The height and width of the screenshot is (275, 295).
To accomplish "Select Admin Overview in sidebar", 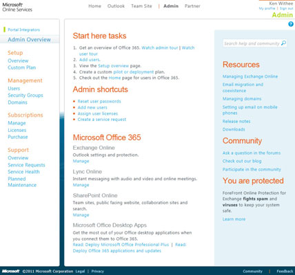I will tap(29, 40).
